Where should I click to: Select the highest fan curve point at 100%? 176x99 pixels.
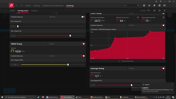(150, 31)
